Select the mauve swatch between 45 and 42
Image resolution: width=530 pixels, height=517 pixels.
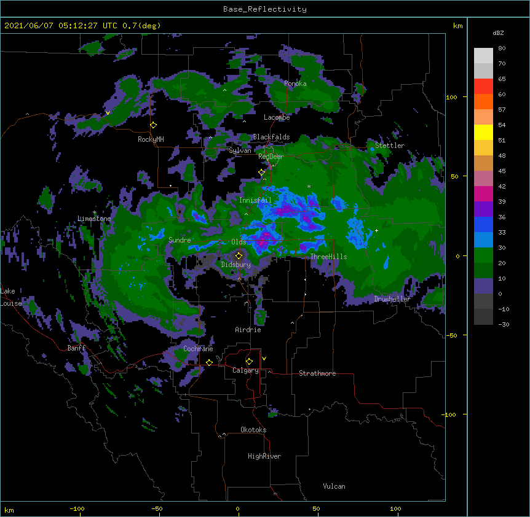click(483, 179)
